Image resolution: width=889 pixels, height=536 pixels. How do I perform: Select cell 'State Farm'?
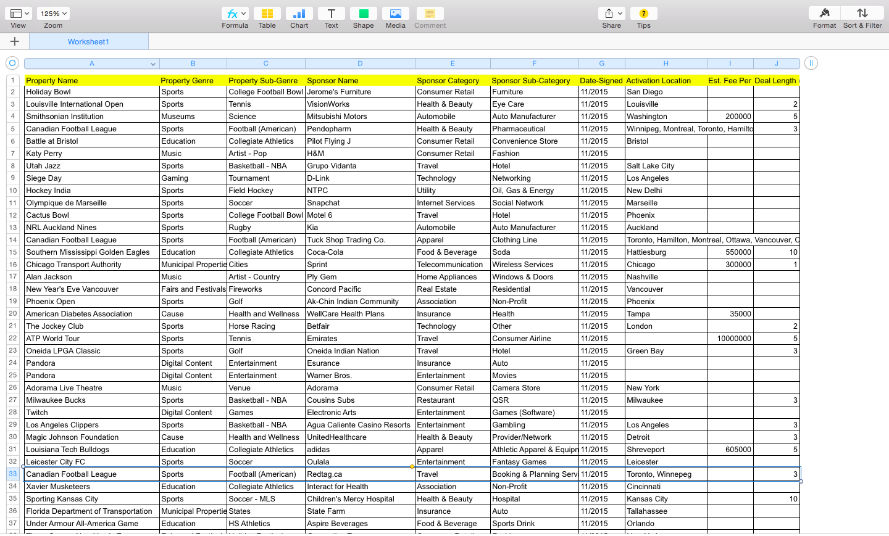[360, 511]
